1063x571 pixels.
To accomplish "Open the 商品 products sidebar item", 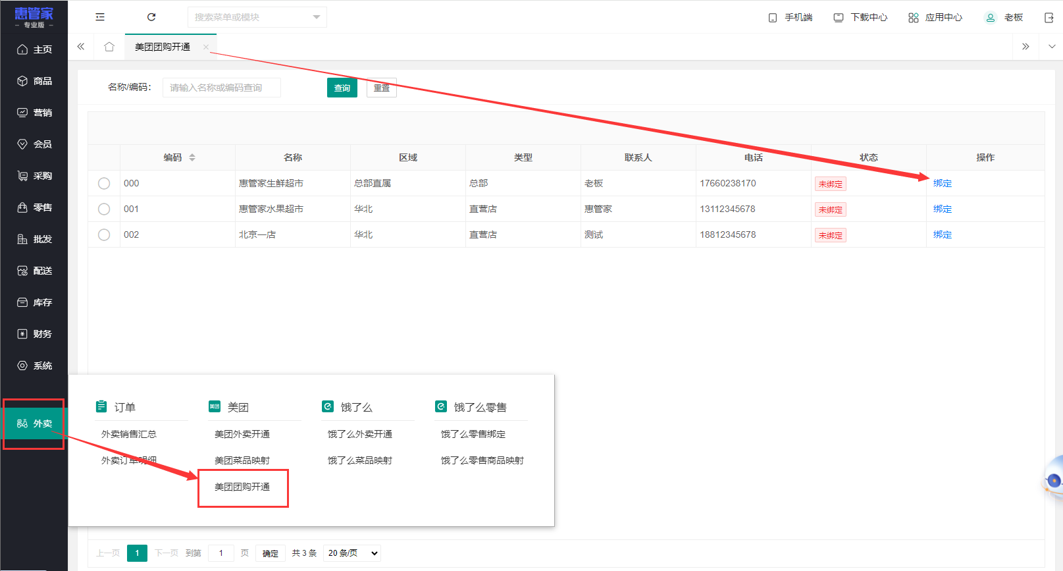I will tap(34, 81).
